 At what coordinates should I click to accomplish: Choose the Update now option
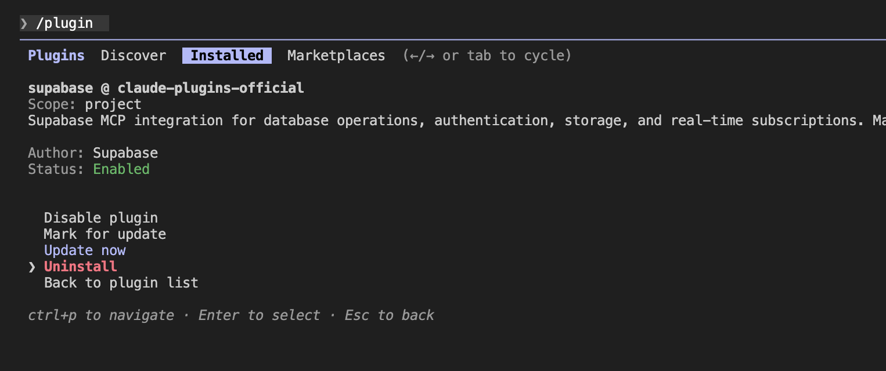click(x=85, y=250)
